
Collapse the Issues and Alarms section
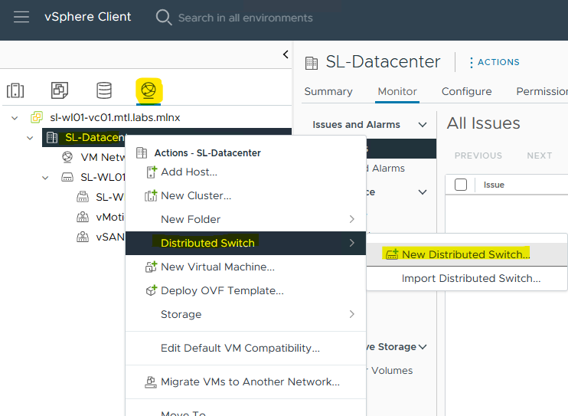point(423,125)
